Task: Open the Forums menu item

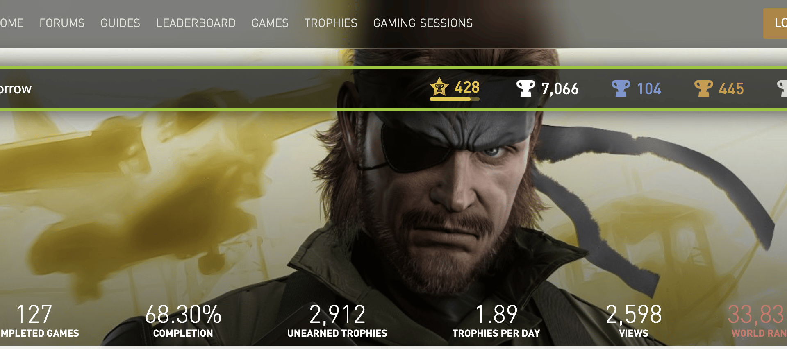Action: 62,23
